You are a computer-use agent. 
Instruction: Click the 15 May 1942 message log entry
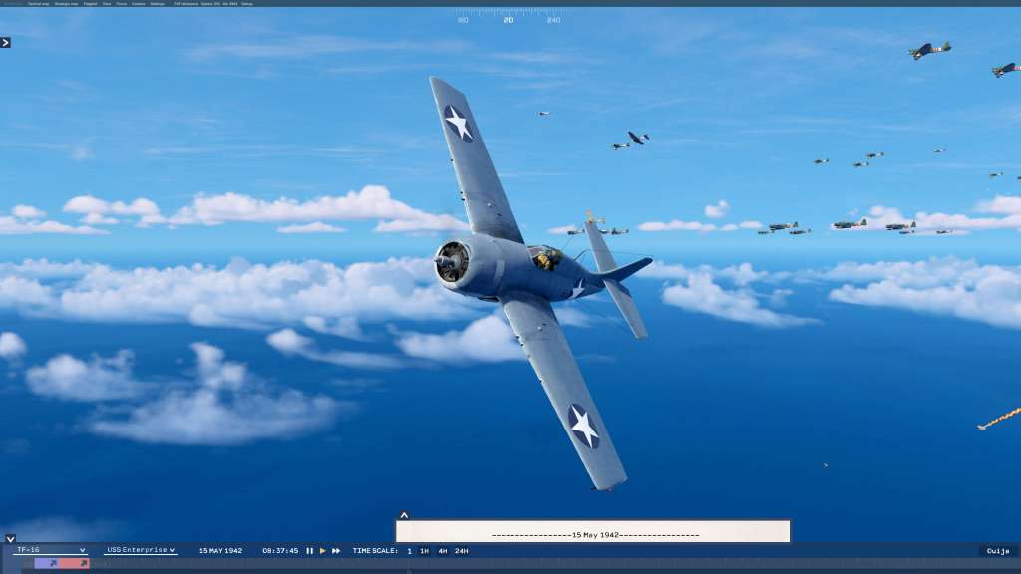click(x=593, y=534)
